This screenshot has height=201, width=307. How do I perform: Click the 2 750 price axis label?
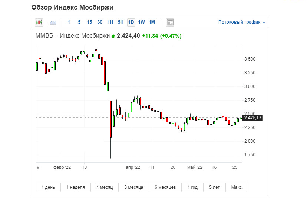point(250,100)
